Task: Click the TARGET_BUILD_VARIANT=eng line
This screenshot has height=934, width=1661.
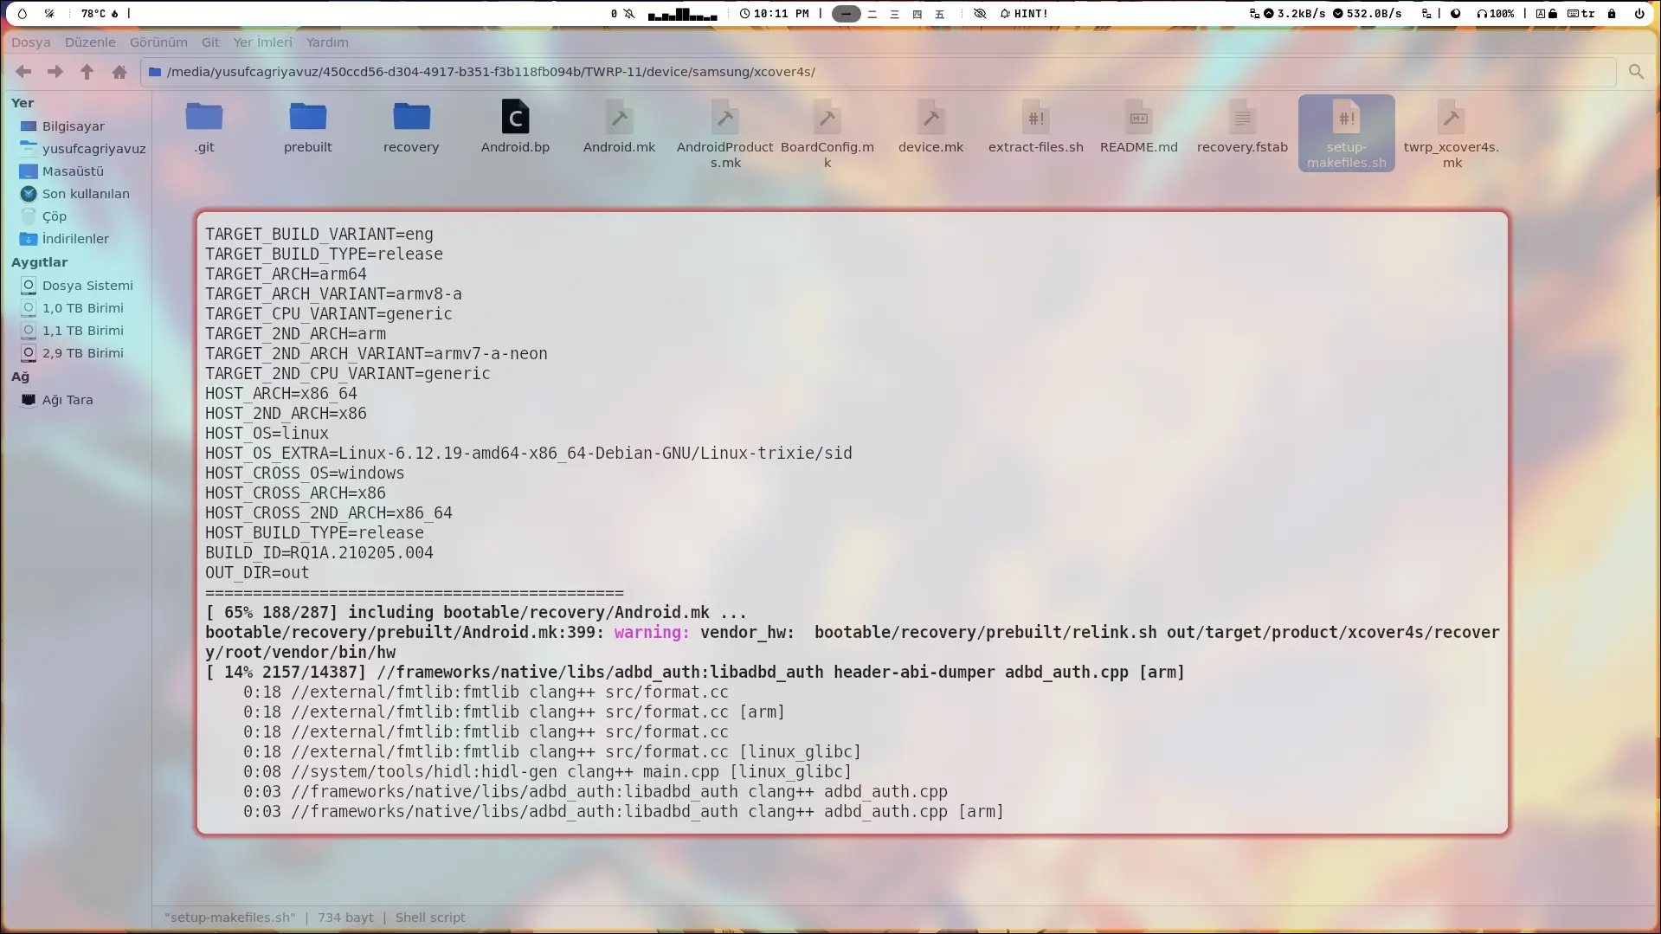Action: click(319, 235)
